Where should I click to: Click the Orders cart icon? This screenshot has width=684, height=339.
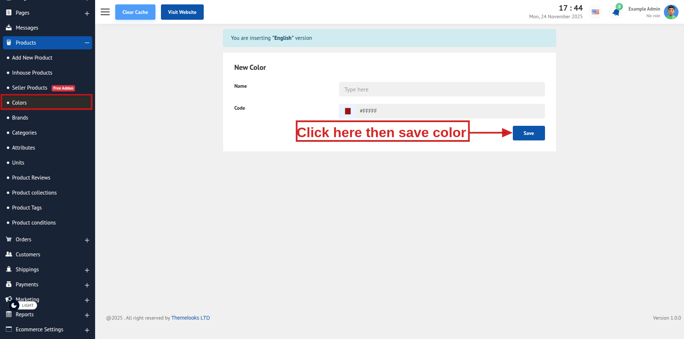tap(9, 240)
